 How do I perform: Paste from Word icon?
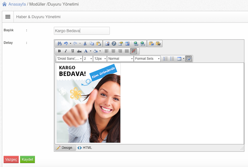pos(151,43)
